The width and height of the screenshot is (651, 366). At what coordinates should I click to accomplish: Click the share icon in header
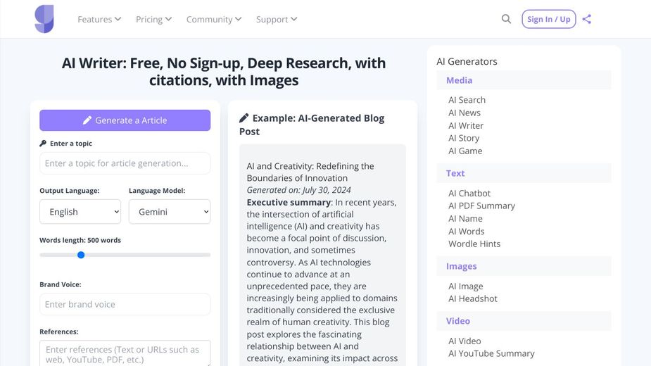pos(587,19)
